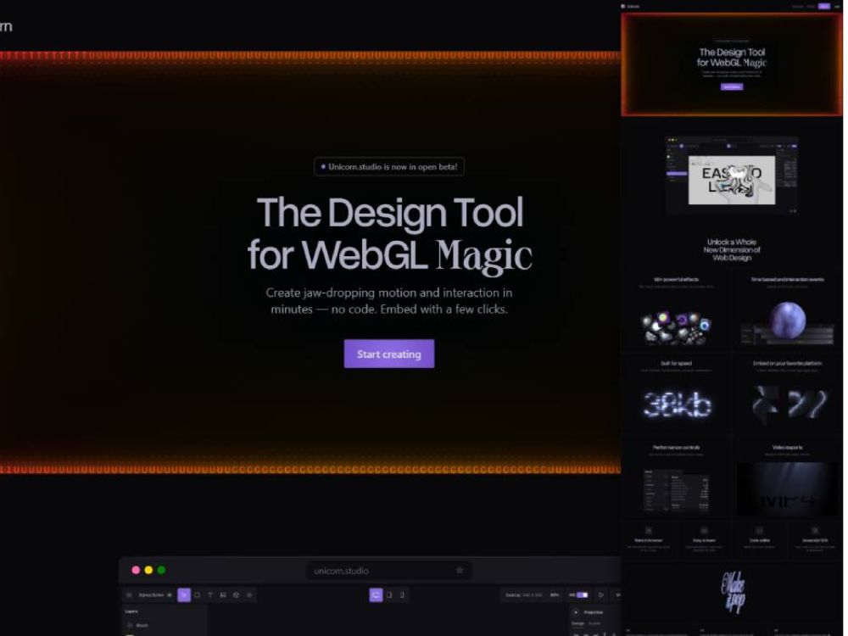Click the yellow window dot

[148, 570]
